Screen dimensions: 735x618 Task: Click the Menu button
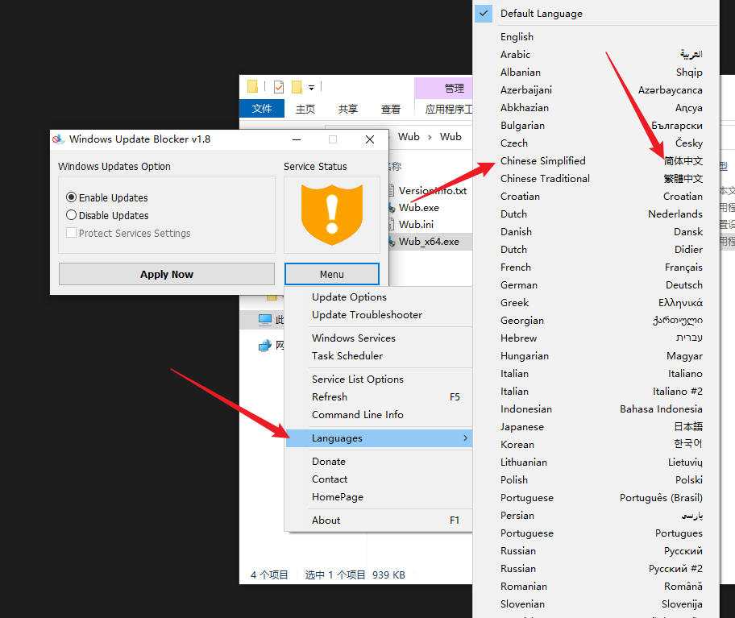(x=332, y=274)
